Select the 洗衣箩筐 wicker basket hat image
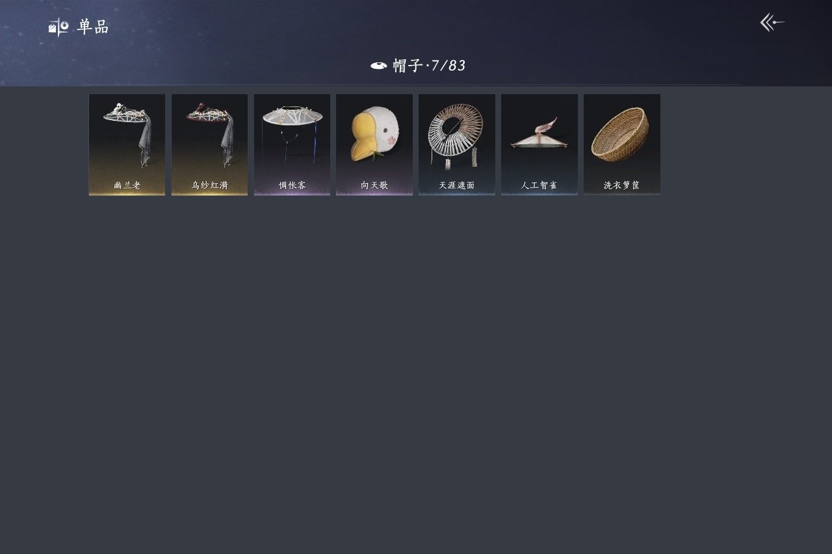Screen dimensions: 832x554 [x=621, y=134]
